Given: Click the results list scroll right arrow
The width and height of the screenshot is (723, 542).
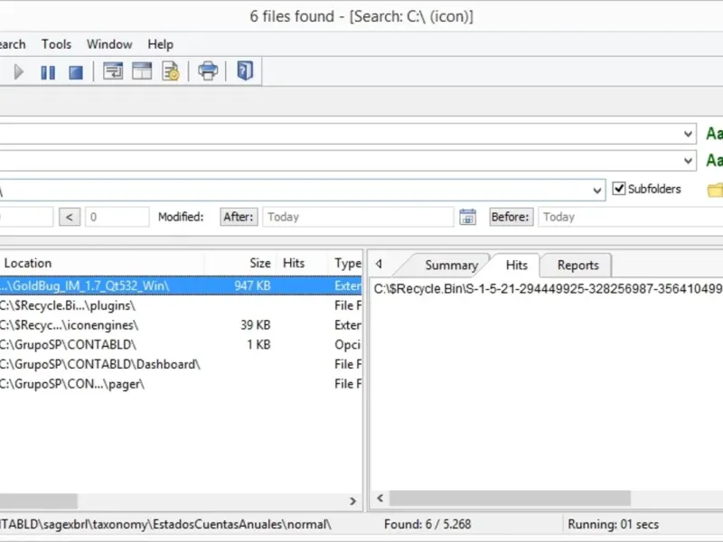Looking at the screenshot, I should (352, 500).
